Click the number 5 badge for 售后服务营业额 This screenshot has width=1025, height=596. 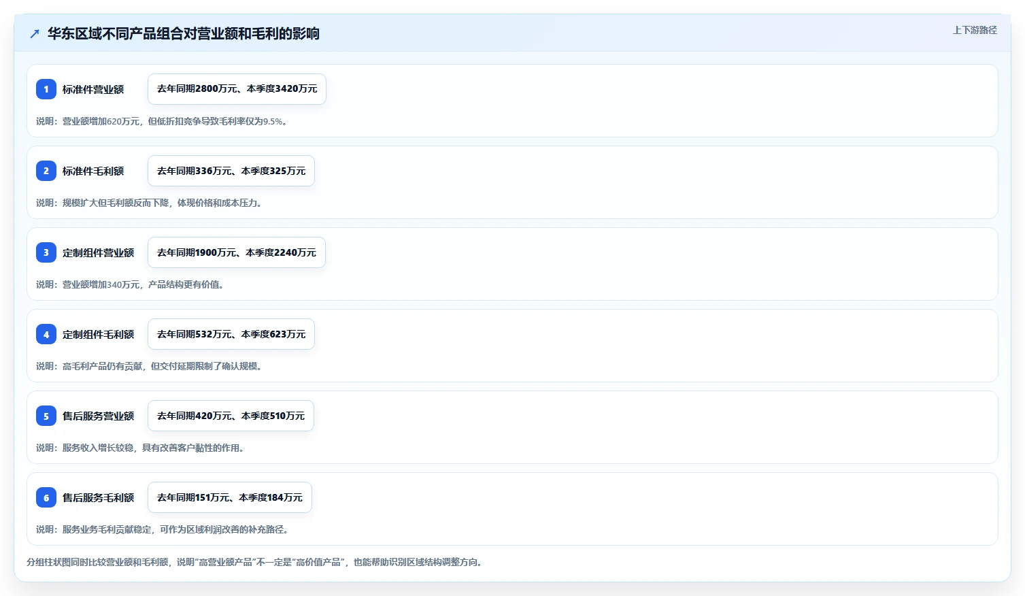(46, 416)
